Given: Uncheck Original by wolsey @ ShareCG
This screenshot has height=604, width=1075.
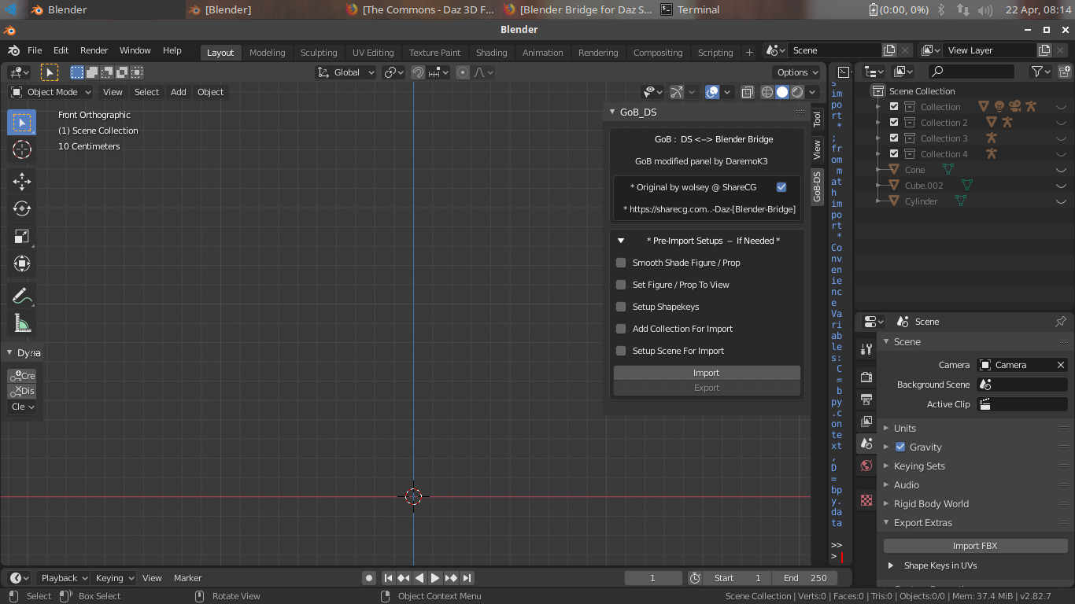Looking at the screenshot, I should tap(781, 187).
